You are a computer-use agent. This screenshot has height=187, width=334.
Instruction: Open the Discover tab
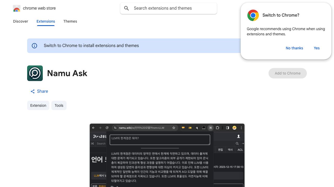pyautogui.click(x=21, y=21)
